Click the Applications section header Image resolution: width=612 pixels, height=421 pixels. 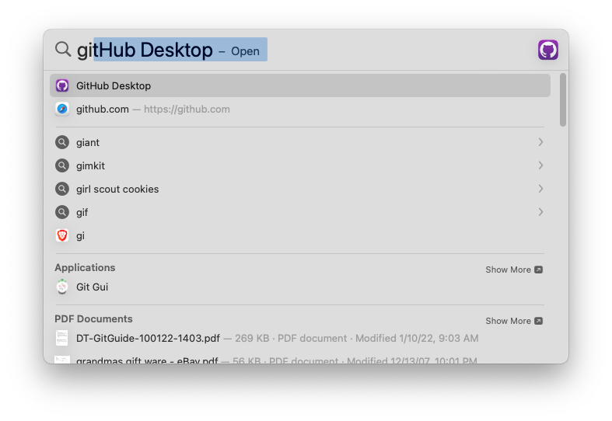point(85,267)
